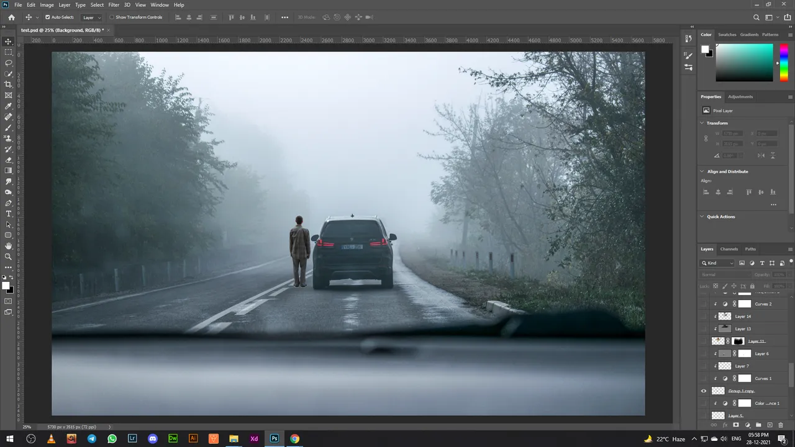Open the Image menu

[x=47, y=5]
